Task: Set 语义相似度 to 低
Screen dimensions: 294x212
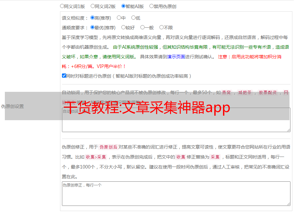Action: (x=133, y=18)
